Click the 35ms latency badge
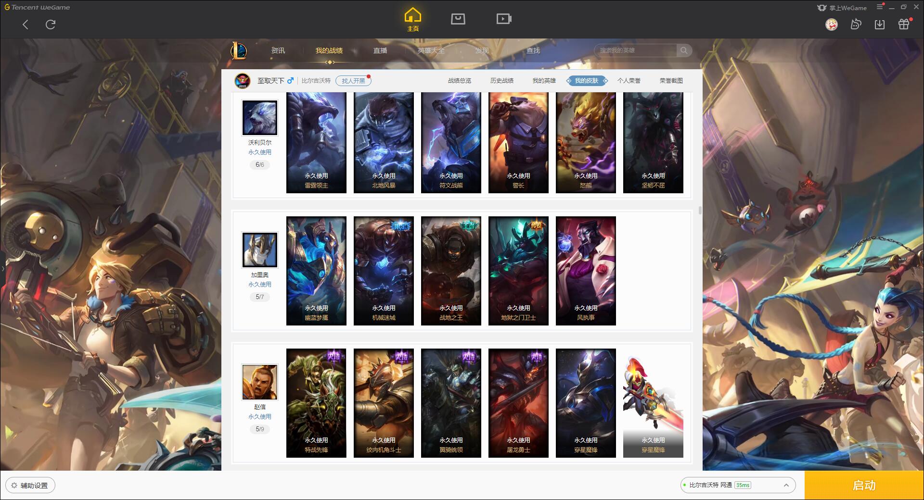Viewport: 924px width, 500px height. 743,485
